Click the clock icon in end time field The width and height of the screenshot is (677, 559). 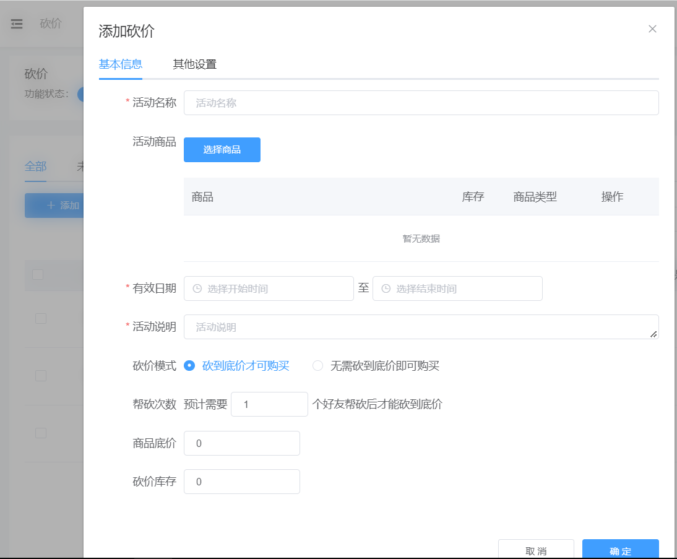(386, 288)
